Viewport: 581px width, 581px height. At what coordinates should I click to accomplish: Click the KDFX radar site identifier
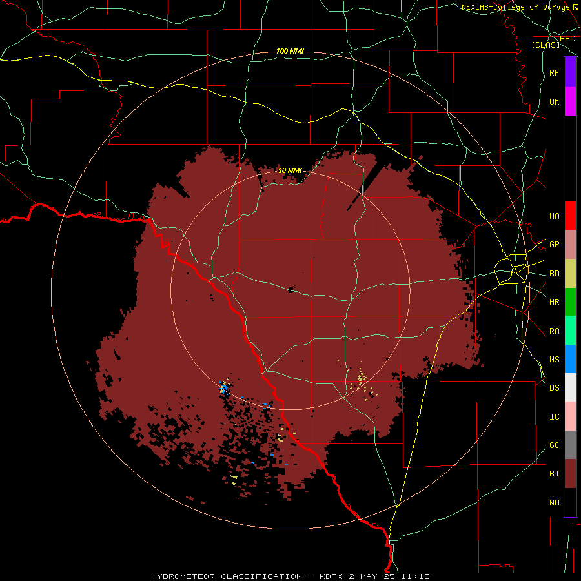pyautogui.click(x=331, y=576)
